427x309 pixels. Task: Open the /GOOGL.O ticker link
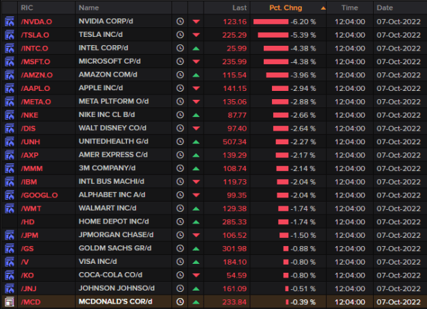point(40,195)
